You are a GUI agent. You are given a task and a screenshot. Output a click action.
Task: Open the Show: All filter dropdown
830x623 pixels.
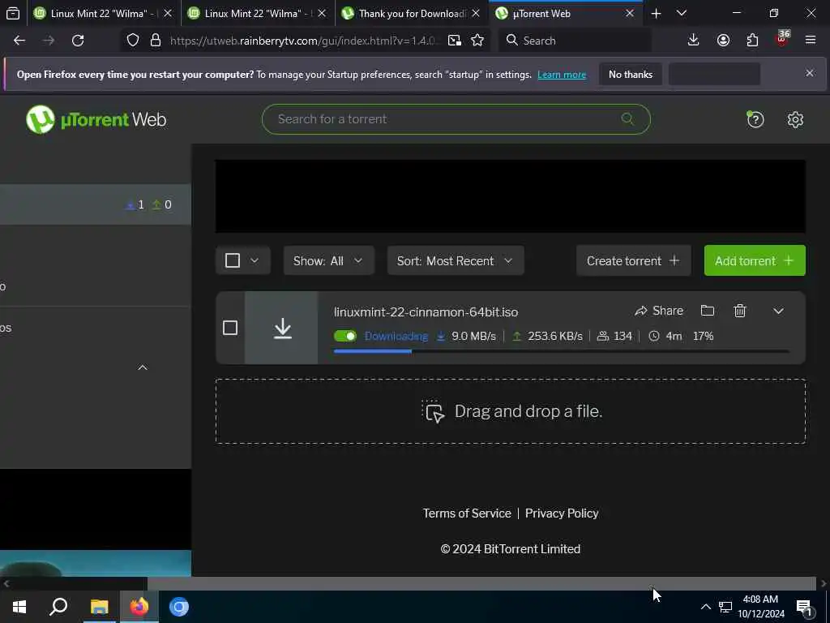[329, 260]
